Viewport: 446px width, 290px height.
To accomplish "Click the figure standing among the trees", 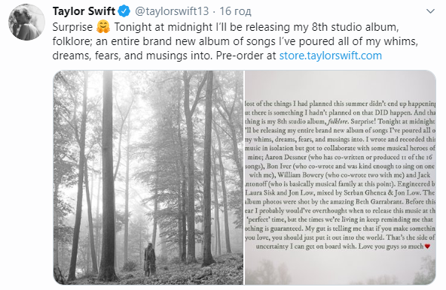I will point(149,260).
